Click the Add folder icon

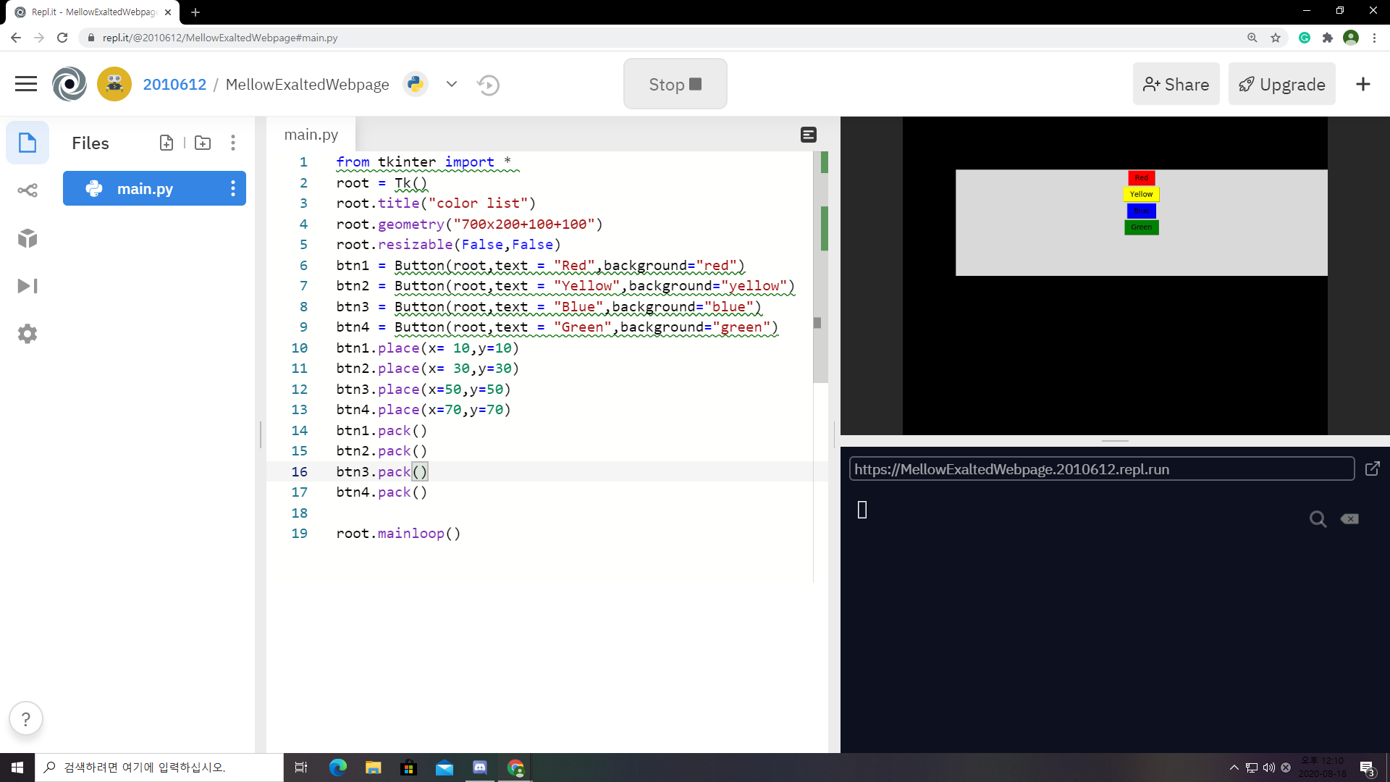point(203,143)
